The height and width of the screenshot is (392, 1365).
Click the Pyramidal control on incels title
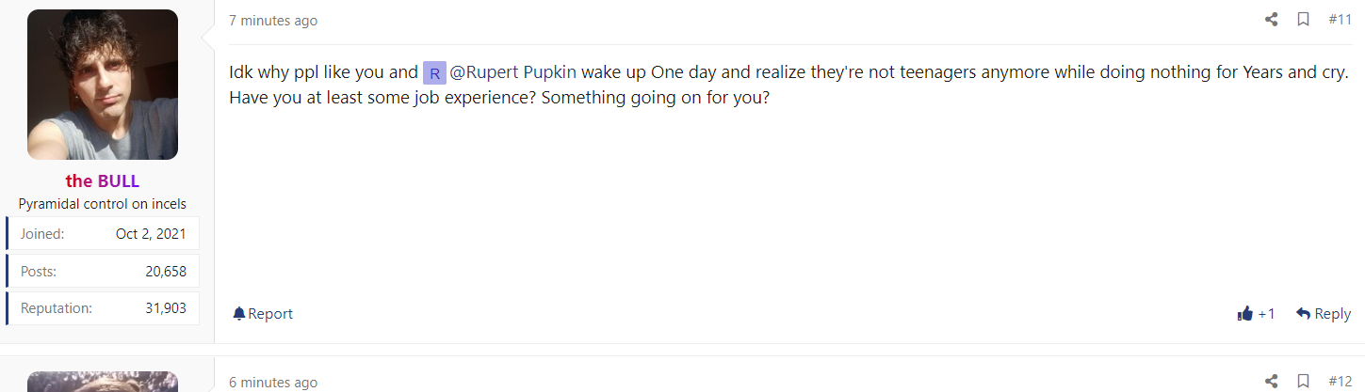pos(103,204)
